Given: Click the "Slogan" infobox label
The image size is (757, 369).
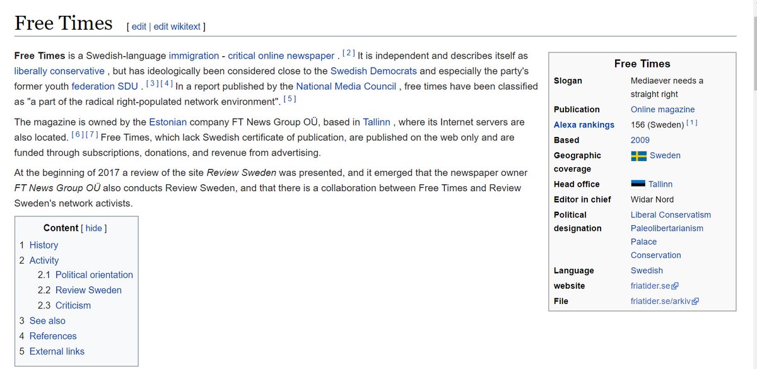Looking at the screenshot, I should [568, 81].
